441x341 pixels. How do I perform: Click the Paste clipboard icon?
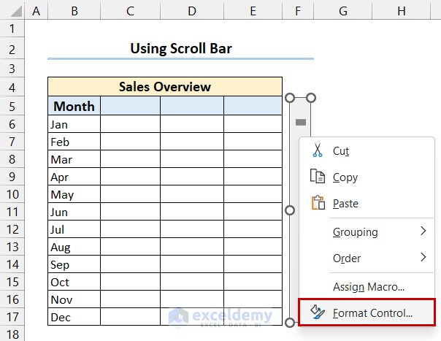point(317,203)
